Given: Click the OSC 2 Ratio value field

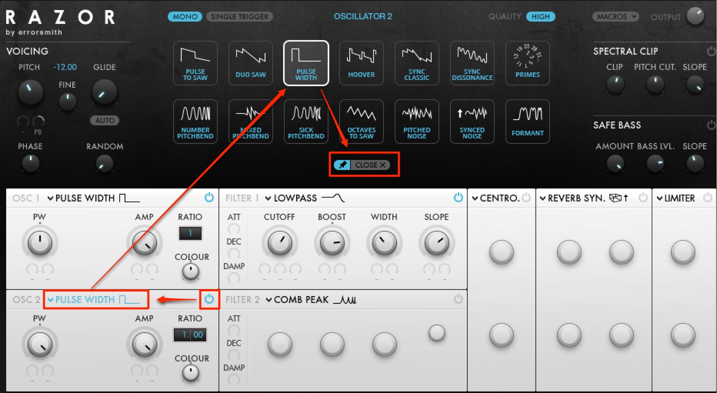Looking at the screenshot, I should click(190, 335).
